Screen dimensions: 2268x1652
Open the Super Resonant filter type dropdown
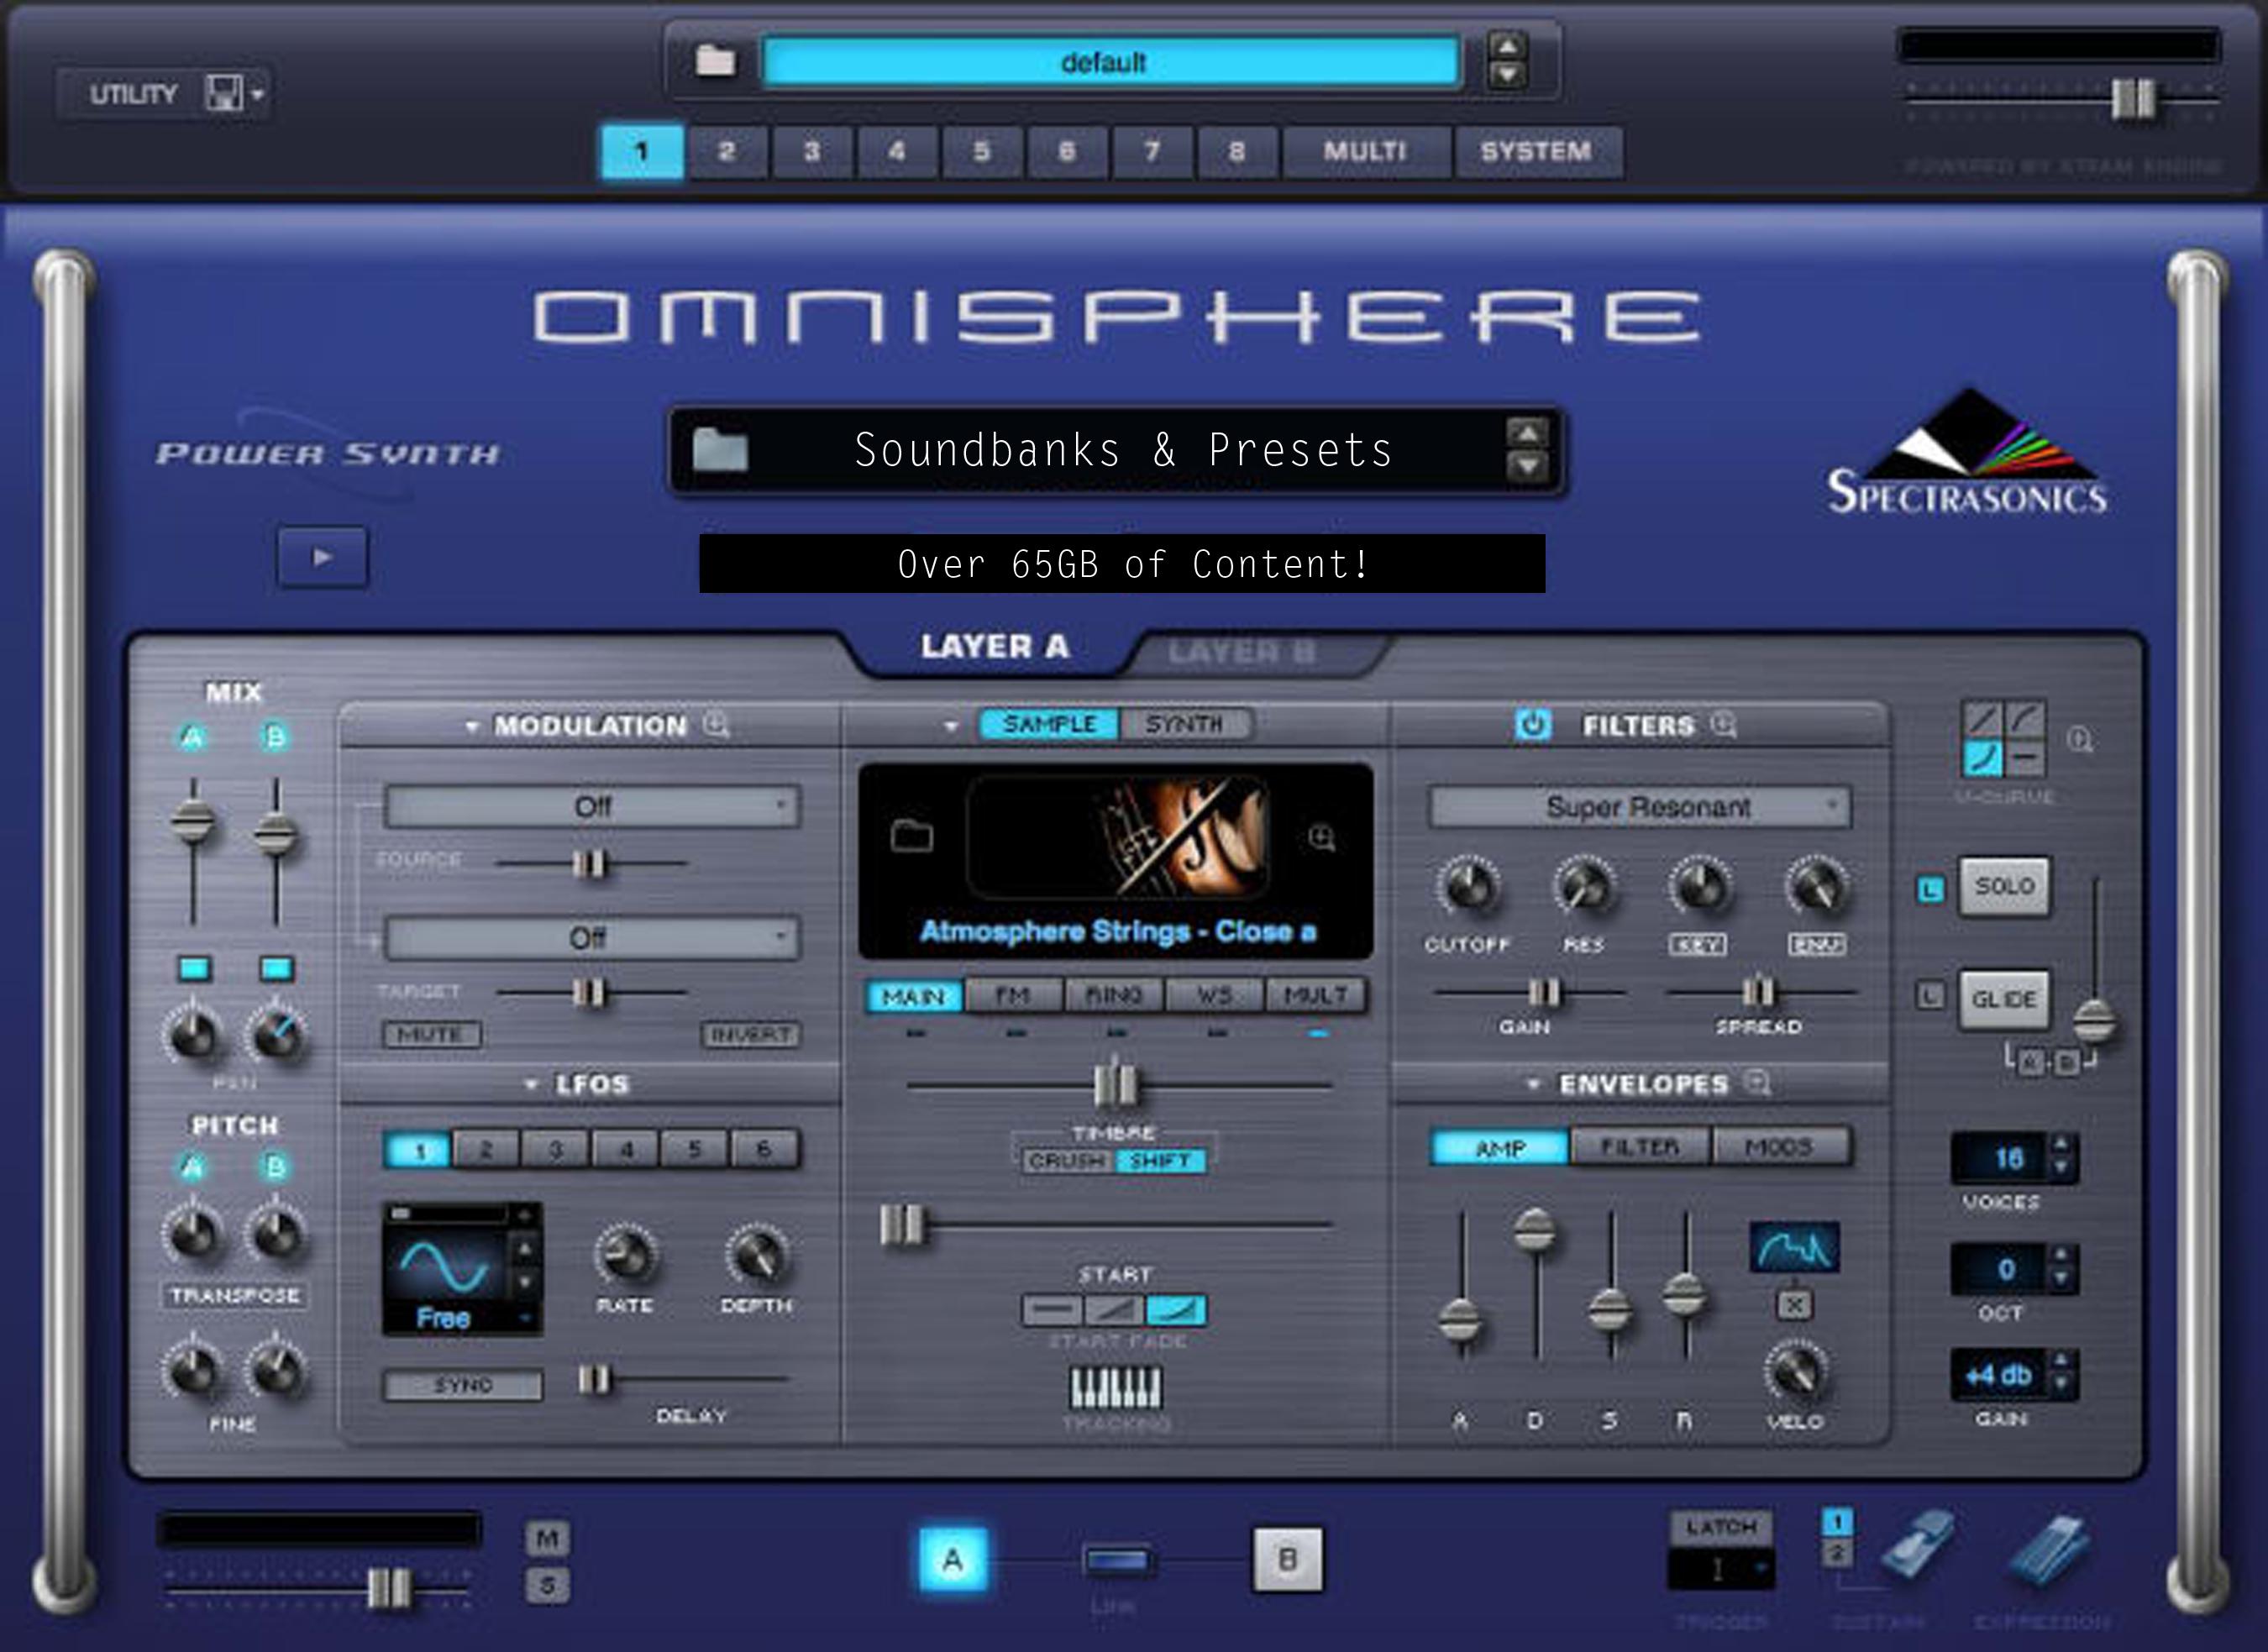coord(1639,806)
